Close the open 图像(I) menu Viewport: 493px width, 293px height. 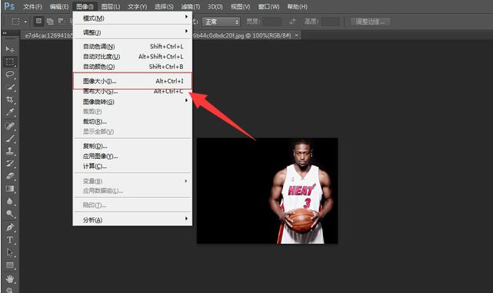click(85, 7)
